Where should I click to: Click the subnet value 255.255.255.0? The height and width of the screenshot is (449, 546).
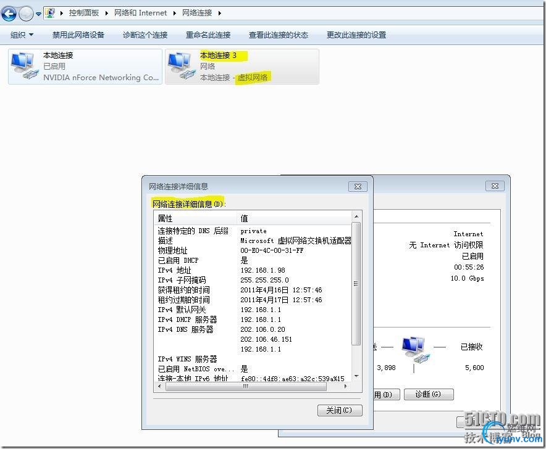pyautogui.click(x=264, y=280)
